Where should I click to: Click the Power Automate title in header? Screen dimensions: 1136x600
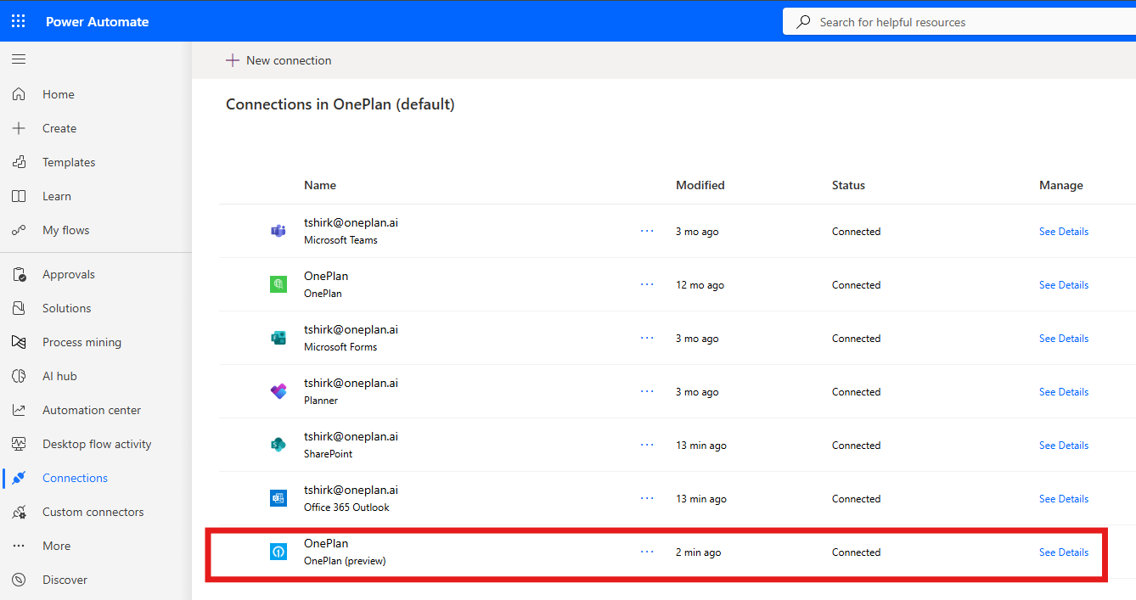[x=97, y=22]
